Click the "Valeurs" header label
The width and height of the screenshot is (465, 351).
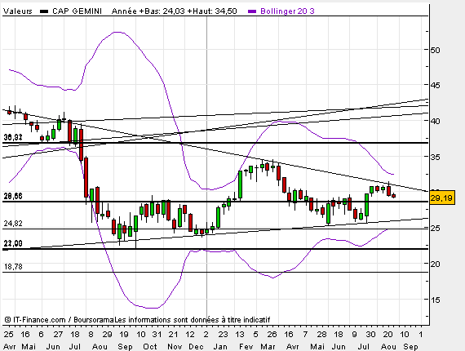(17, 11)
